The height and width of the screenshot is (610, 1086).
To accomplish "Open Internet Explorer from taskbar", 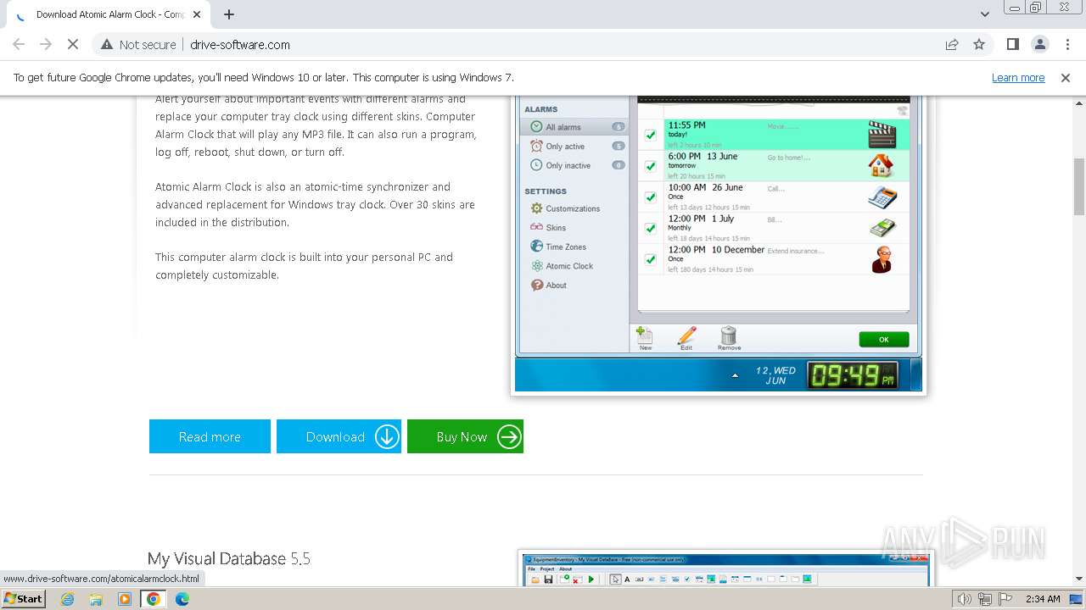I will click(x=67, y=599).
